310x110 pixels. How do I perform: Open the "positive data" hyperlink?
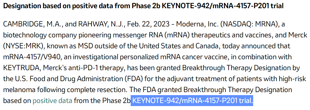tap(52, 101)
